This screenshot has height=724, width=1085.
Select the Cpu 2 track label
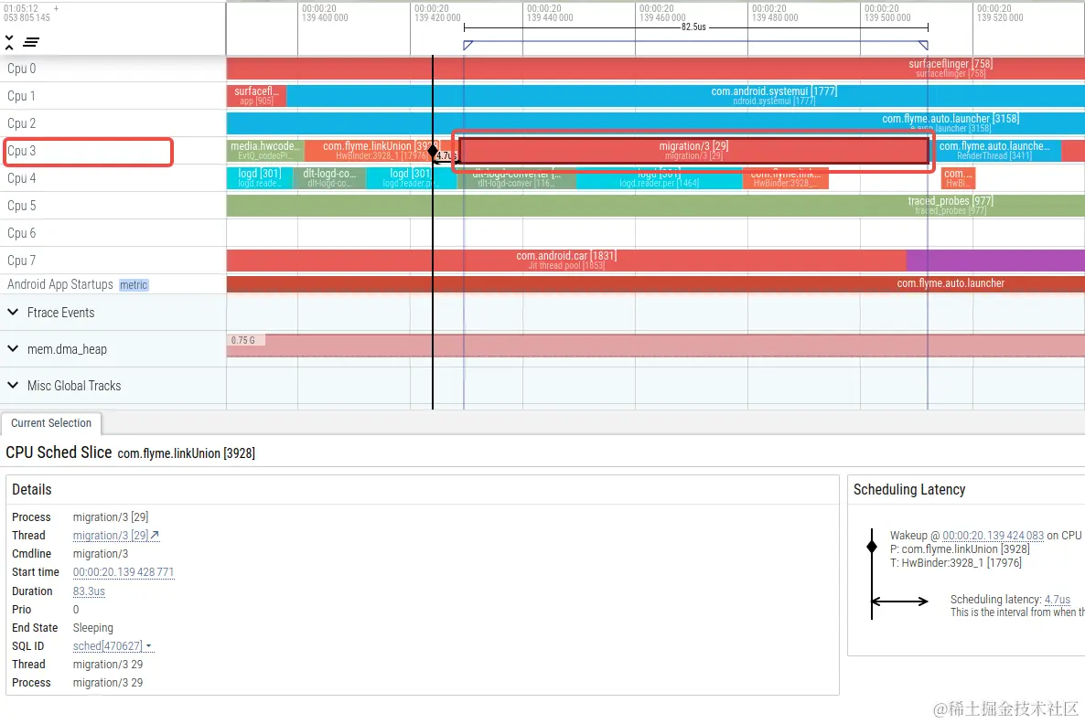coord(21,123)
